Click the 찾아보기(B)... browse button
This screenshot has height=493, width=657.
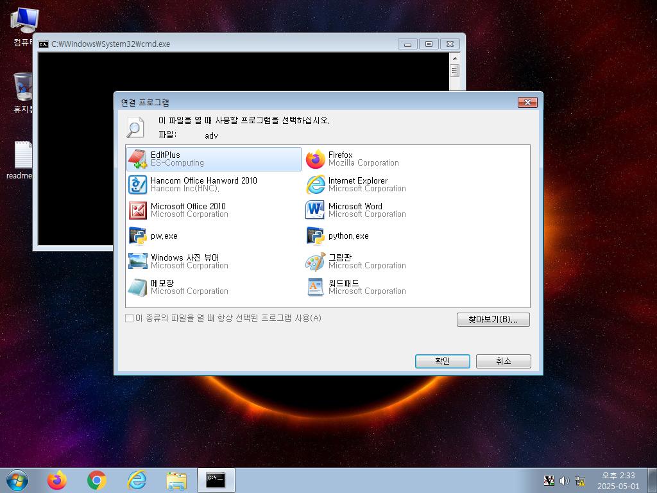(x=493, y=320)
